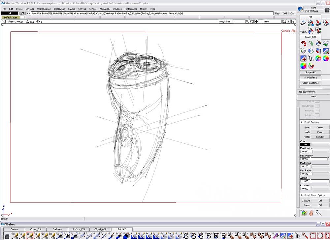This screenshot has height=240, width=330.
Task: Click the trash can icon in Paint shelf
Action: pos(327,10)
